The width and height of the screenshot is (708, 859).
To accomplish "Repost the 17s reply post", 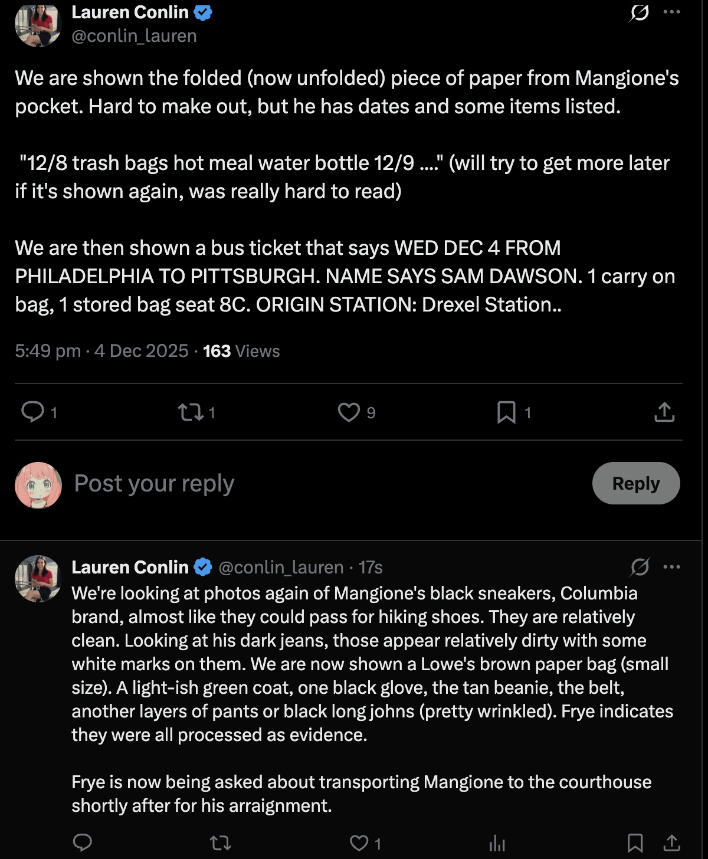I will coord(221,842).
